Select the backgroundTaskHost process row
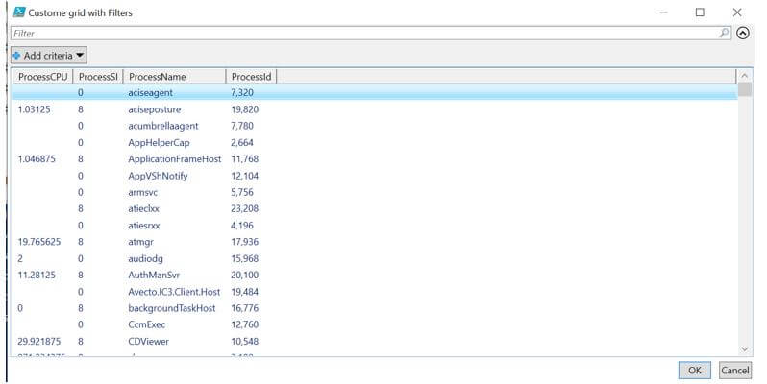Screen dimensions: 767x384 tap(375, 308)
